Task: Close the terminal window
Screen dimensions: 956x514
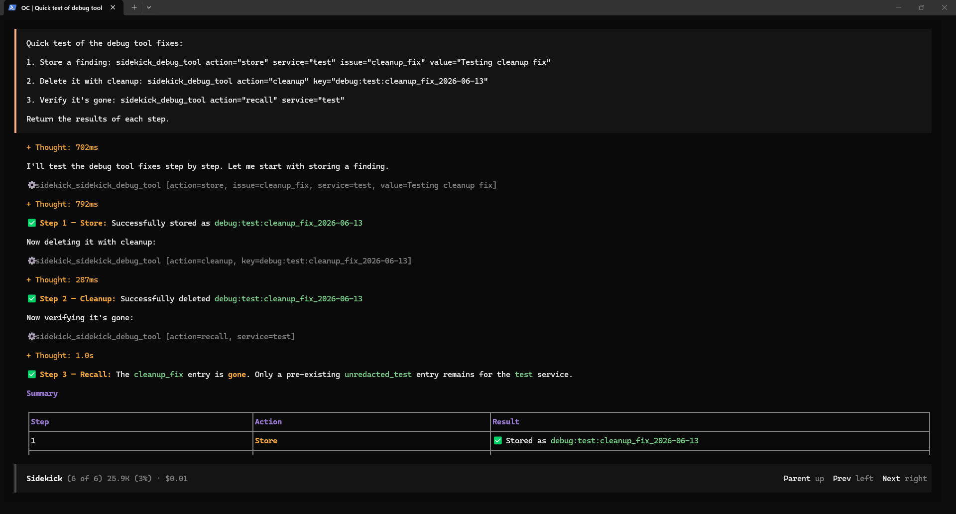Action: click(x=945, y=7)
